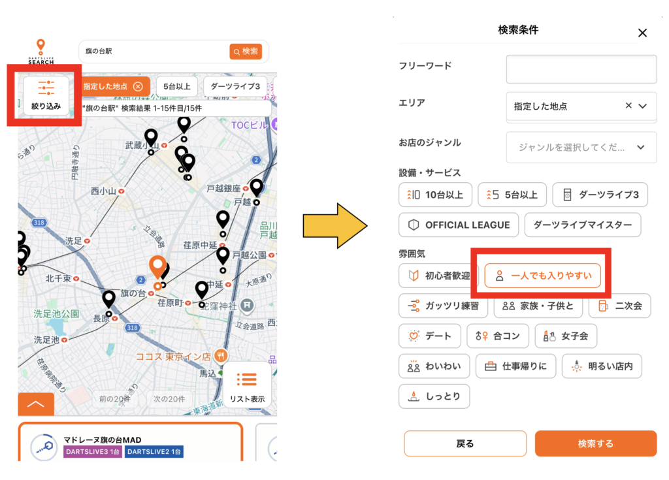Open the お店のジャンル genre selector

point(581,148)
